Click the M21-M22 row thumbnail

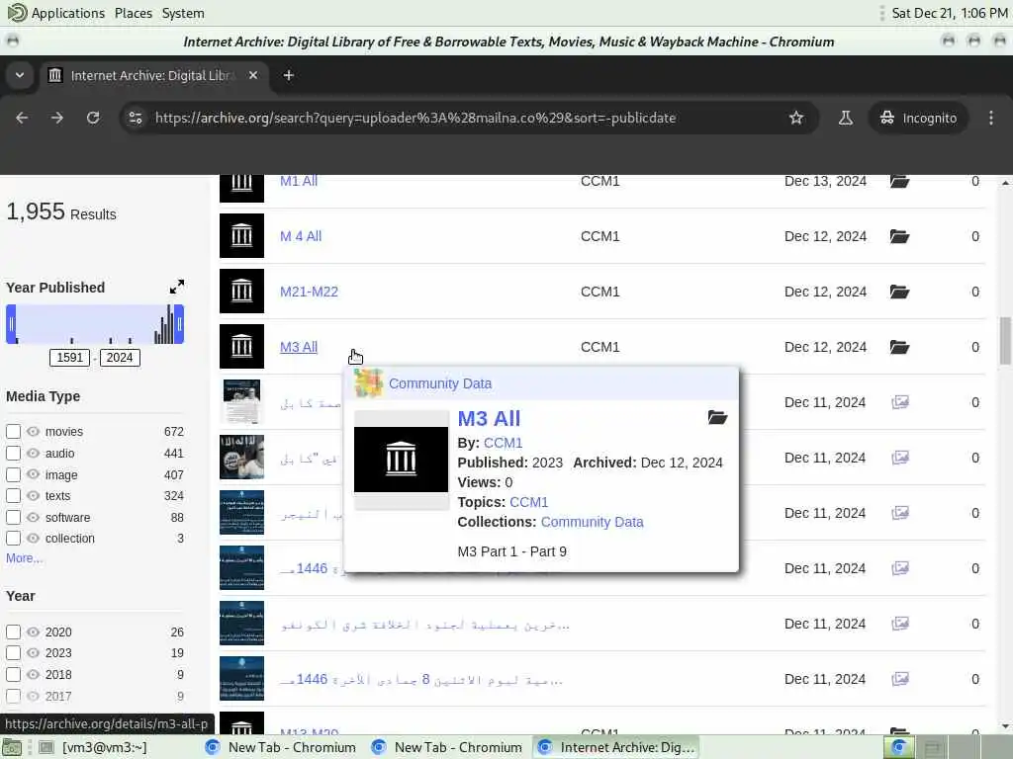click(x=241, y=292)
